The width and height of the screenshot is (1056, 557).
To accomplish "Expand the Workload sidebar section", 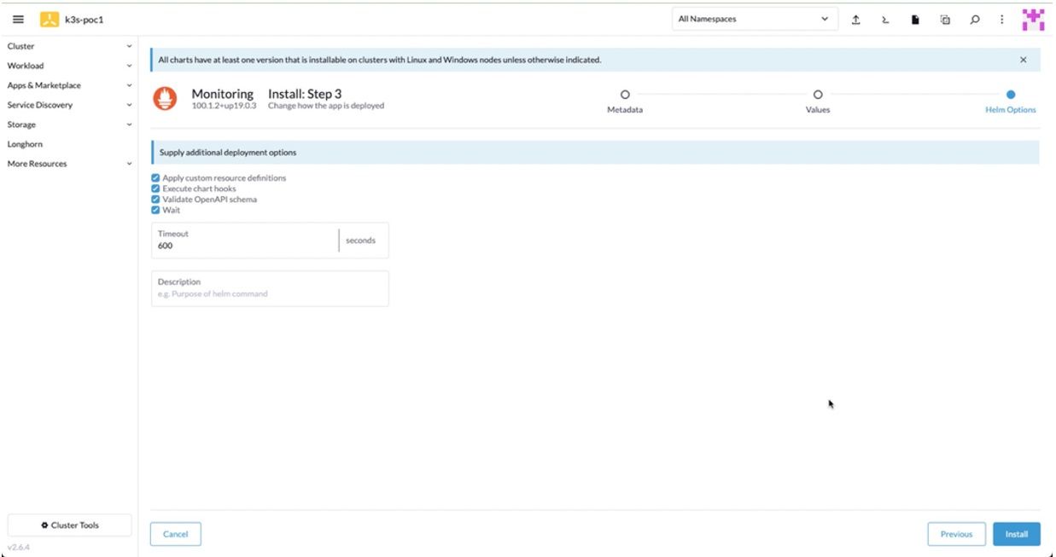I will point(68,66).
